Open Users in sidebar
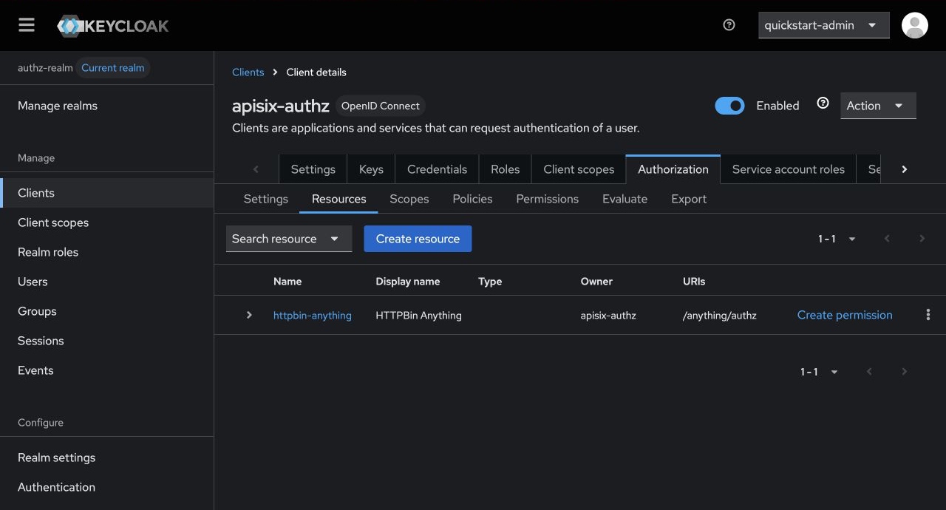 tap(106, 282)
